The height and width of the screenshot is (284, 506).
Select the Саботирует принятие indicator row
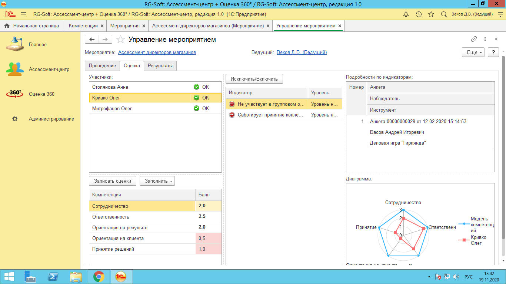(284, 115)
